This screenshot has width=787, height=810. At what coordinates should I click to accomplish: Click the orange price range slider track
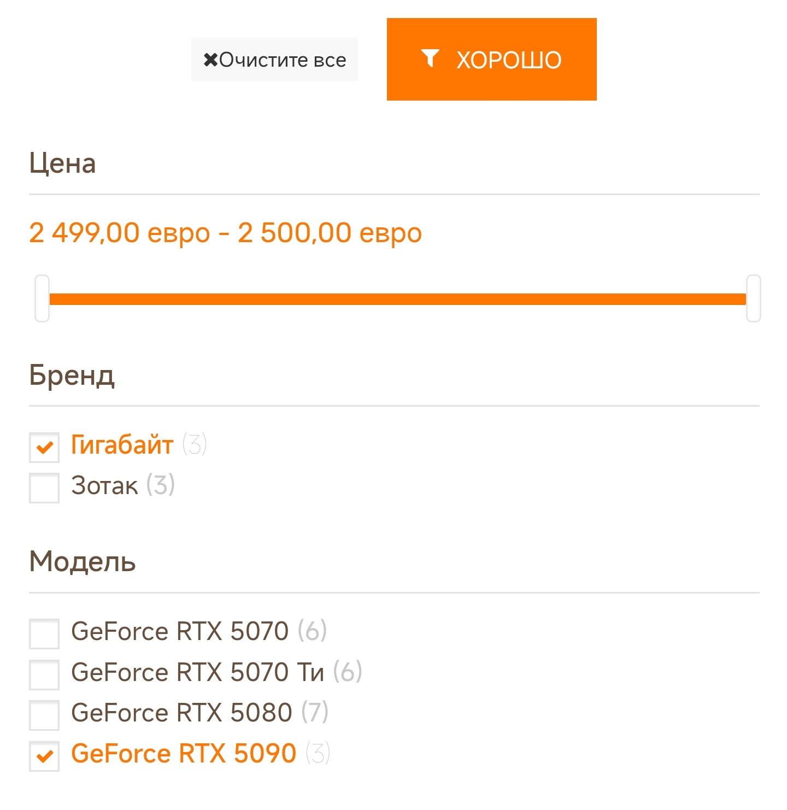[397, 299]
